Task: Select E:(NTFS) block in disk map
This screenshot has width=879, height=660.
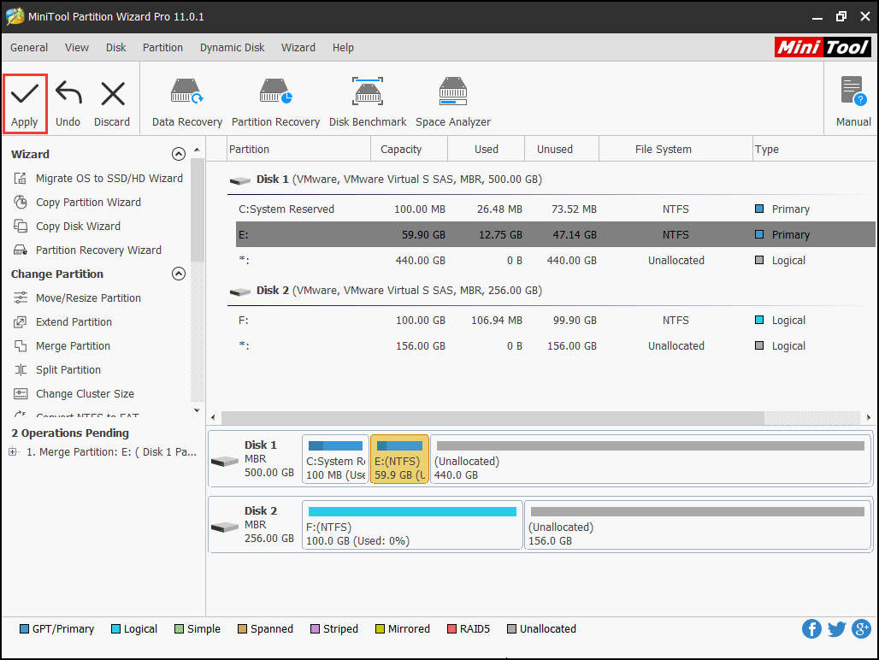Action: tap(399, 459)
